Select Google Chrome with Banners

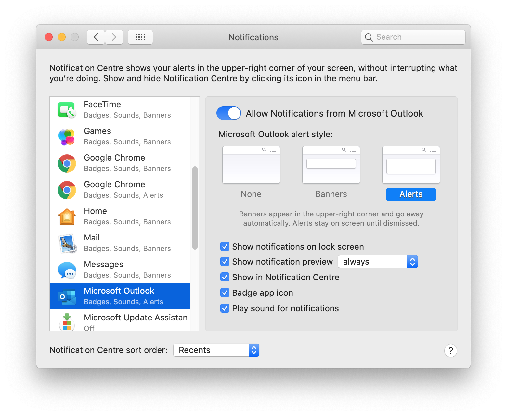coord(120,163)
